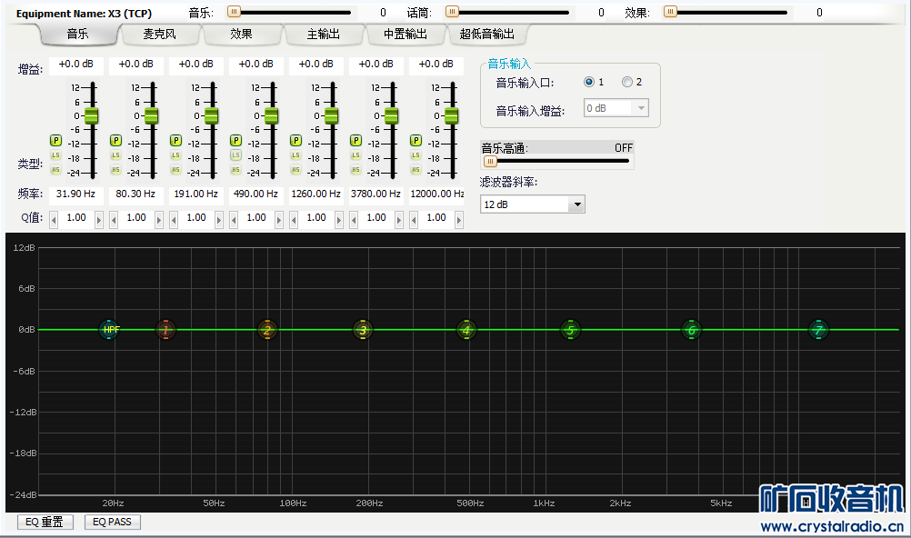Click the 音乐高通 slider handle

[490, 162]
